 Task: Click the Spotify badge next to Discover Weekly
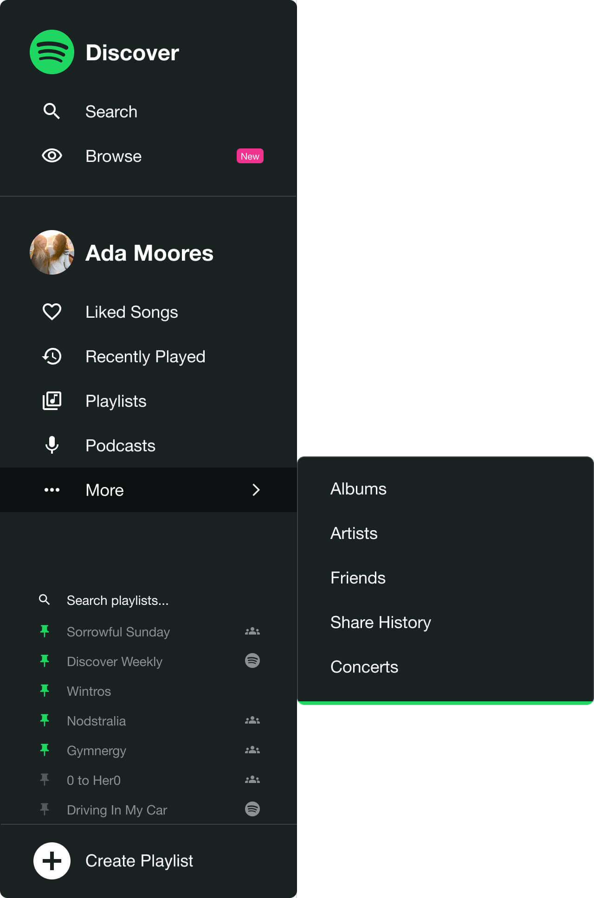[x=252, y=661]
